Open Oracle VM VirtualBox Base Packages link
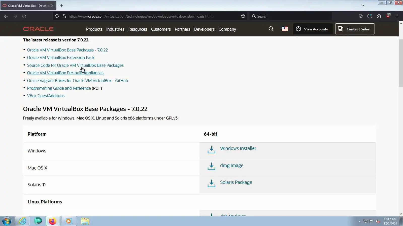Screen dimensions: 403x226 pos(68,50)
